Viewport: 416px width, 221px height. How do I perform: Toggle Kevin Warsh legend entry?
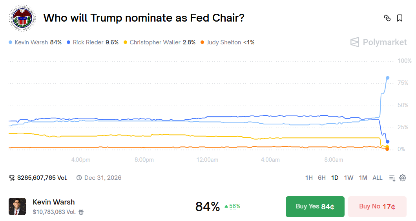click(x=35, y=42)
